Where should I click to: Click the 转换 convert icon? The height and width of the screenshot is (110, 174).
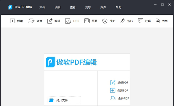pyautogui.click(x=31, y=21)
